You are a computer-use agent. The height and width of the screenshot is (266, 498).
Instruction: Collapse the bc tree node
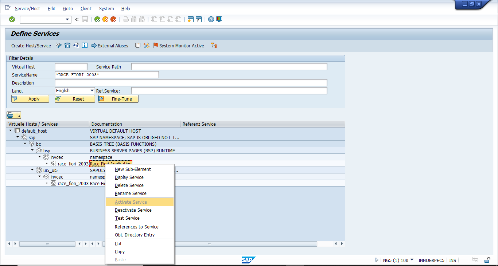coord(25,144)
